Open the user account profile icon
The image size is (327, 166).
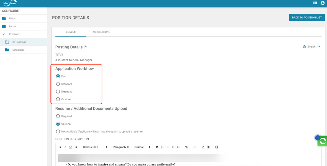[322, 3]
